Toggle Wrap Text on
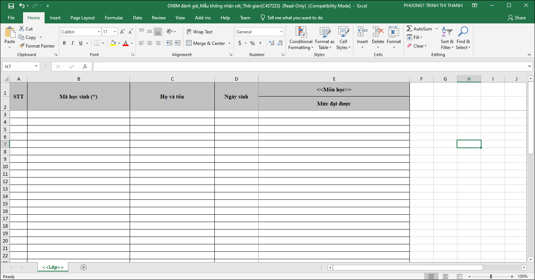 pyautogui.click(x=200, y=32)
